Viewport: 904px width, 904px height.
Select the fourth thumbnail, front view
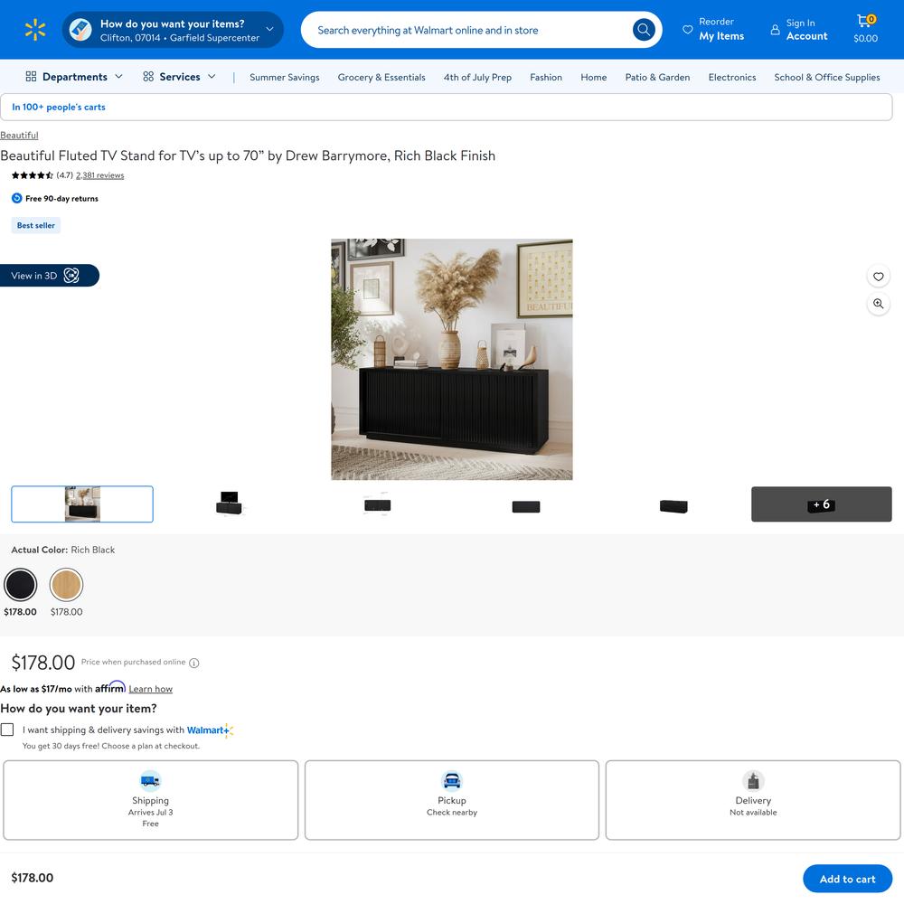tap(526, 506)
